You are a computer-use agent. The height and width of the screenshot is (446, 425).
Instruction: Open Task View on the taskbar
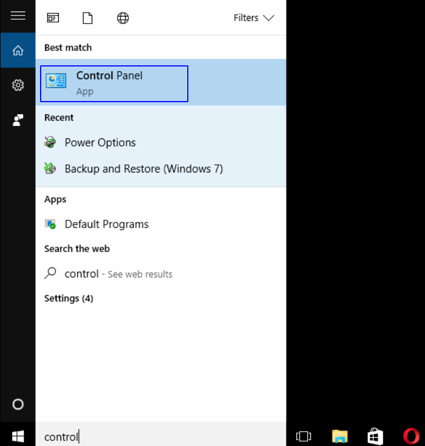(x=304, y=436)
